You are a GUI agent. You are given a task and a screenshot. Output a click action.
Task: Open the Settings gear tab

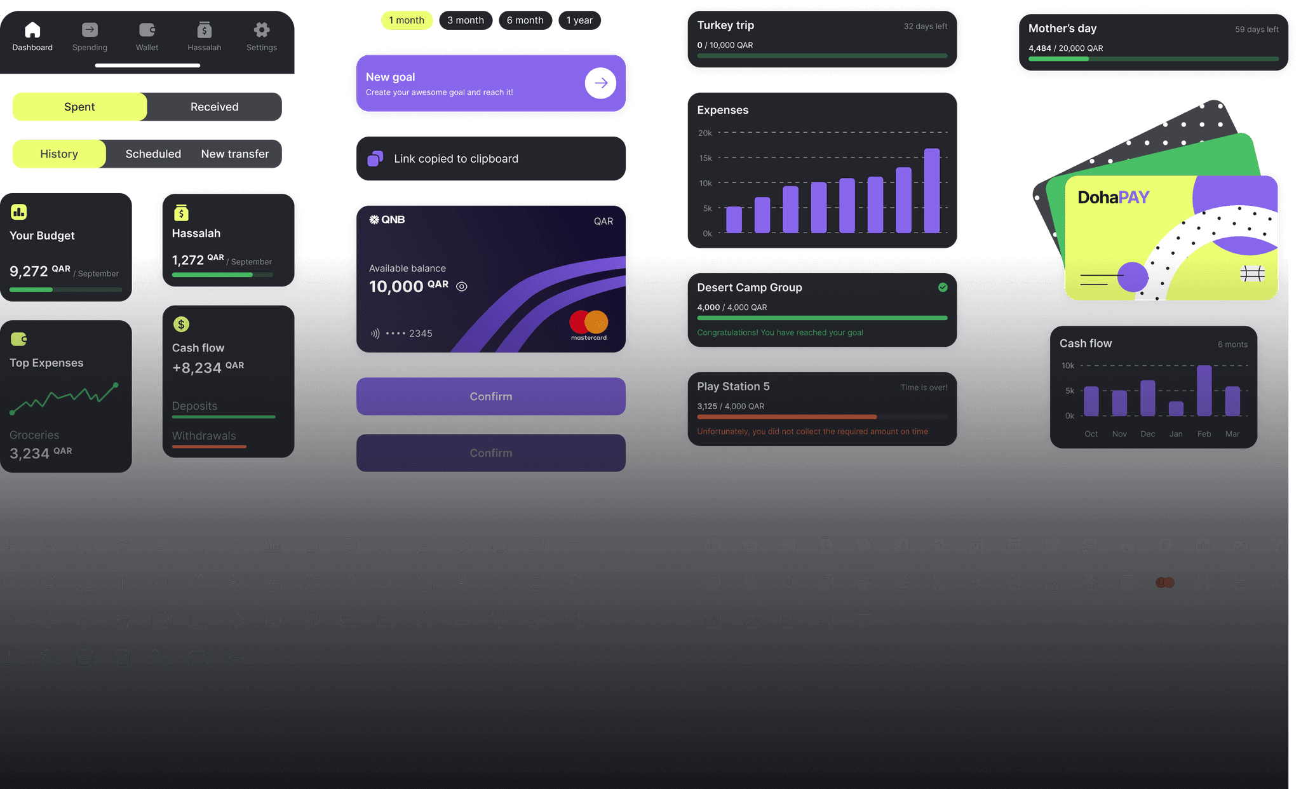pos(261,37)
